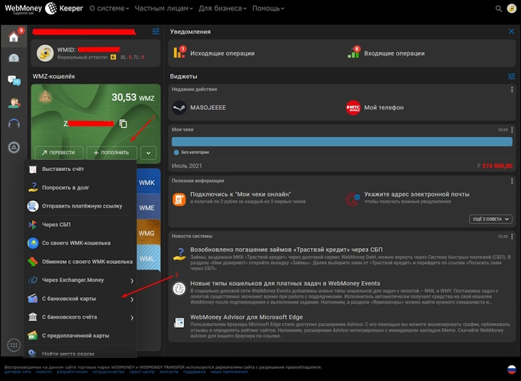This screenshot has width=521, height=381.
Task: Open useful information widget options menu
Action: pos(511,181)
